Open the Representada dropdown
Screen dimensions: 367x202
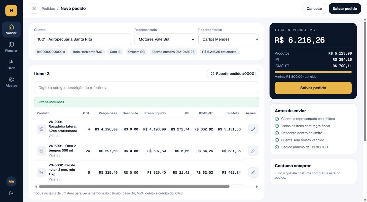click(x=165, y=39)
